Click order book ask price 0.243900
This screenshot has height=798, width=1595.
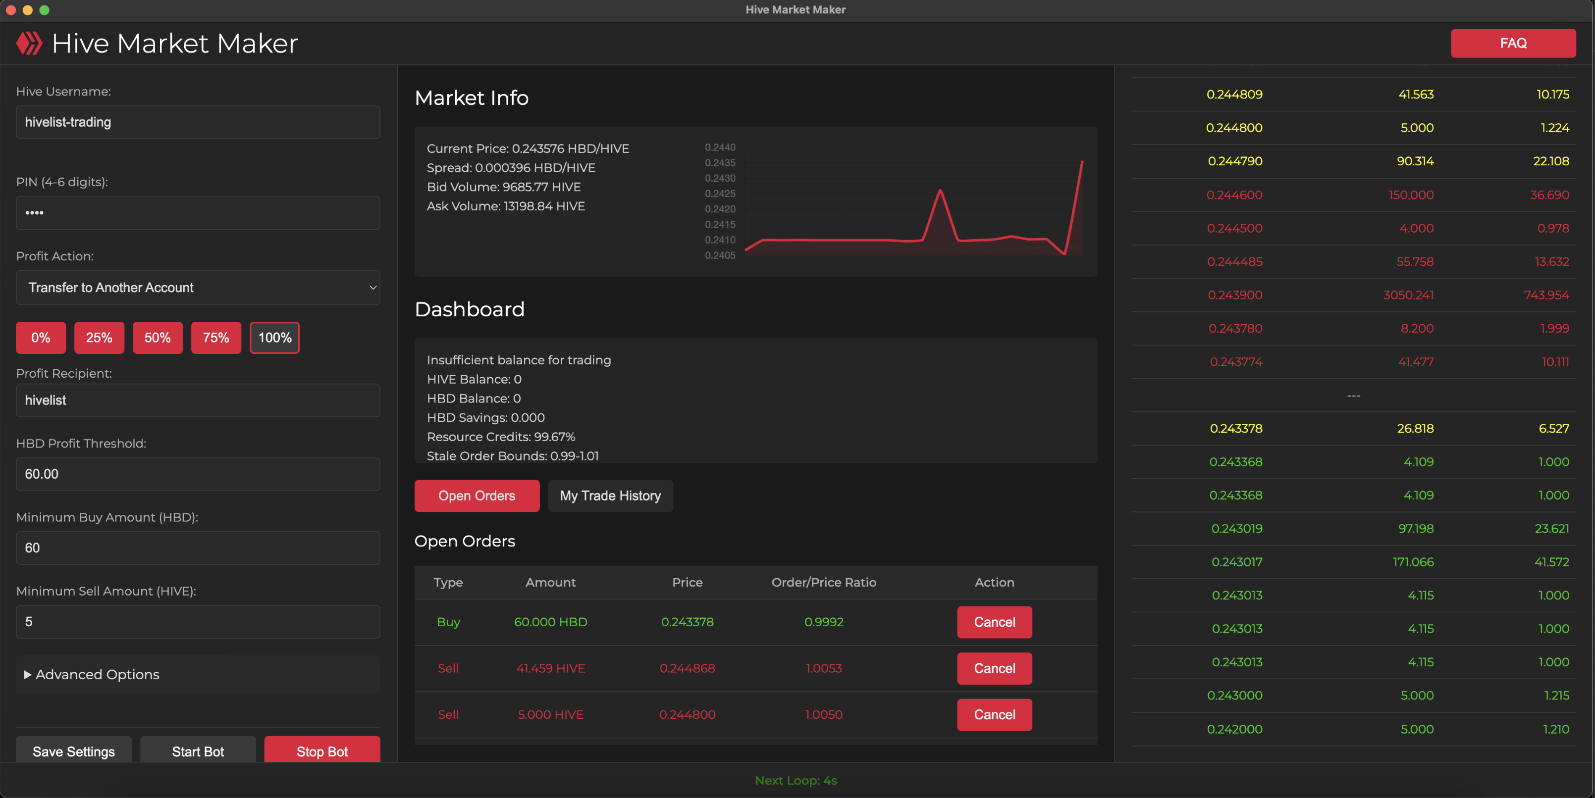pos(1234,295)
